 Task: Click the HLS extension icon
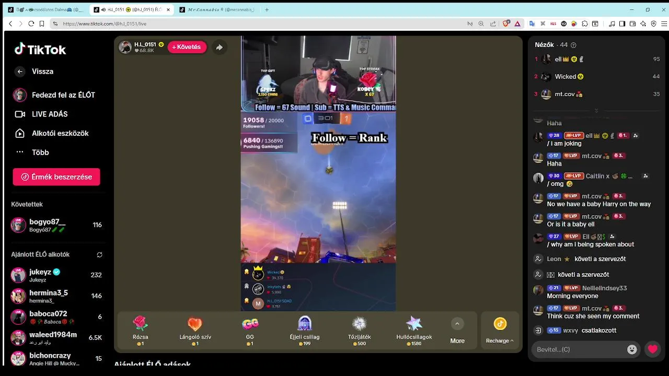pos(554,23)
